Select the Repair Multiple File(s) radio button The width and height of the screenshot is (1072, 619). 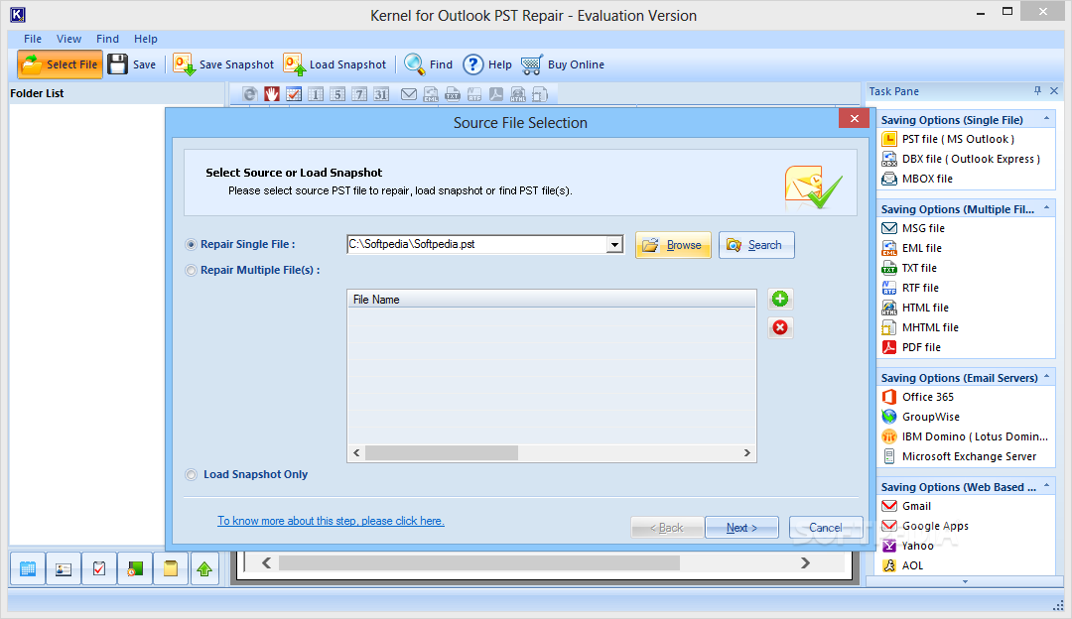(x=191, y=271)
